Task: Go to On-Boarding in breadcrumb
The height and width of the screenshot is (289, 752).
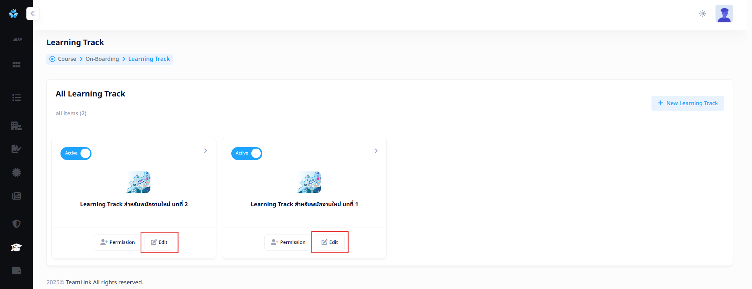Action: coord(102,59)
